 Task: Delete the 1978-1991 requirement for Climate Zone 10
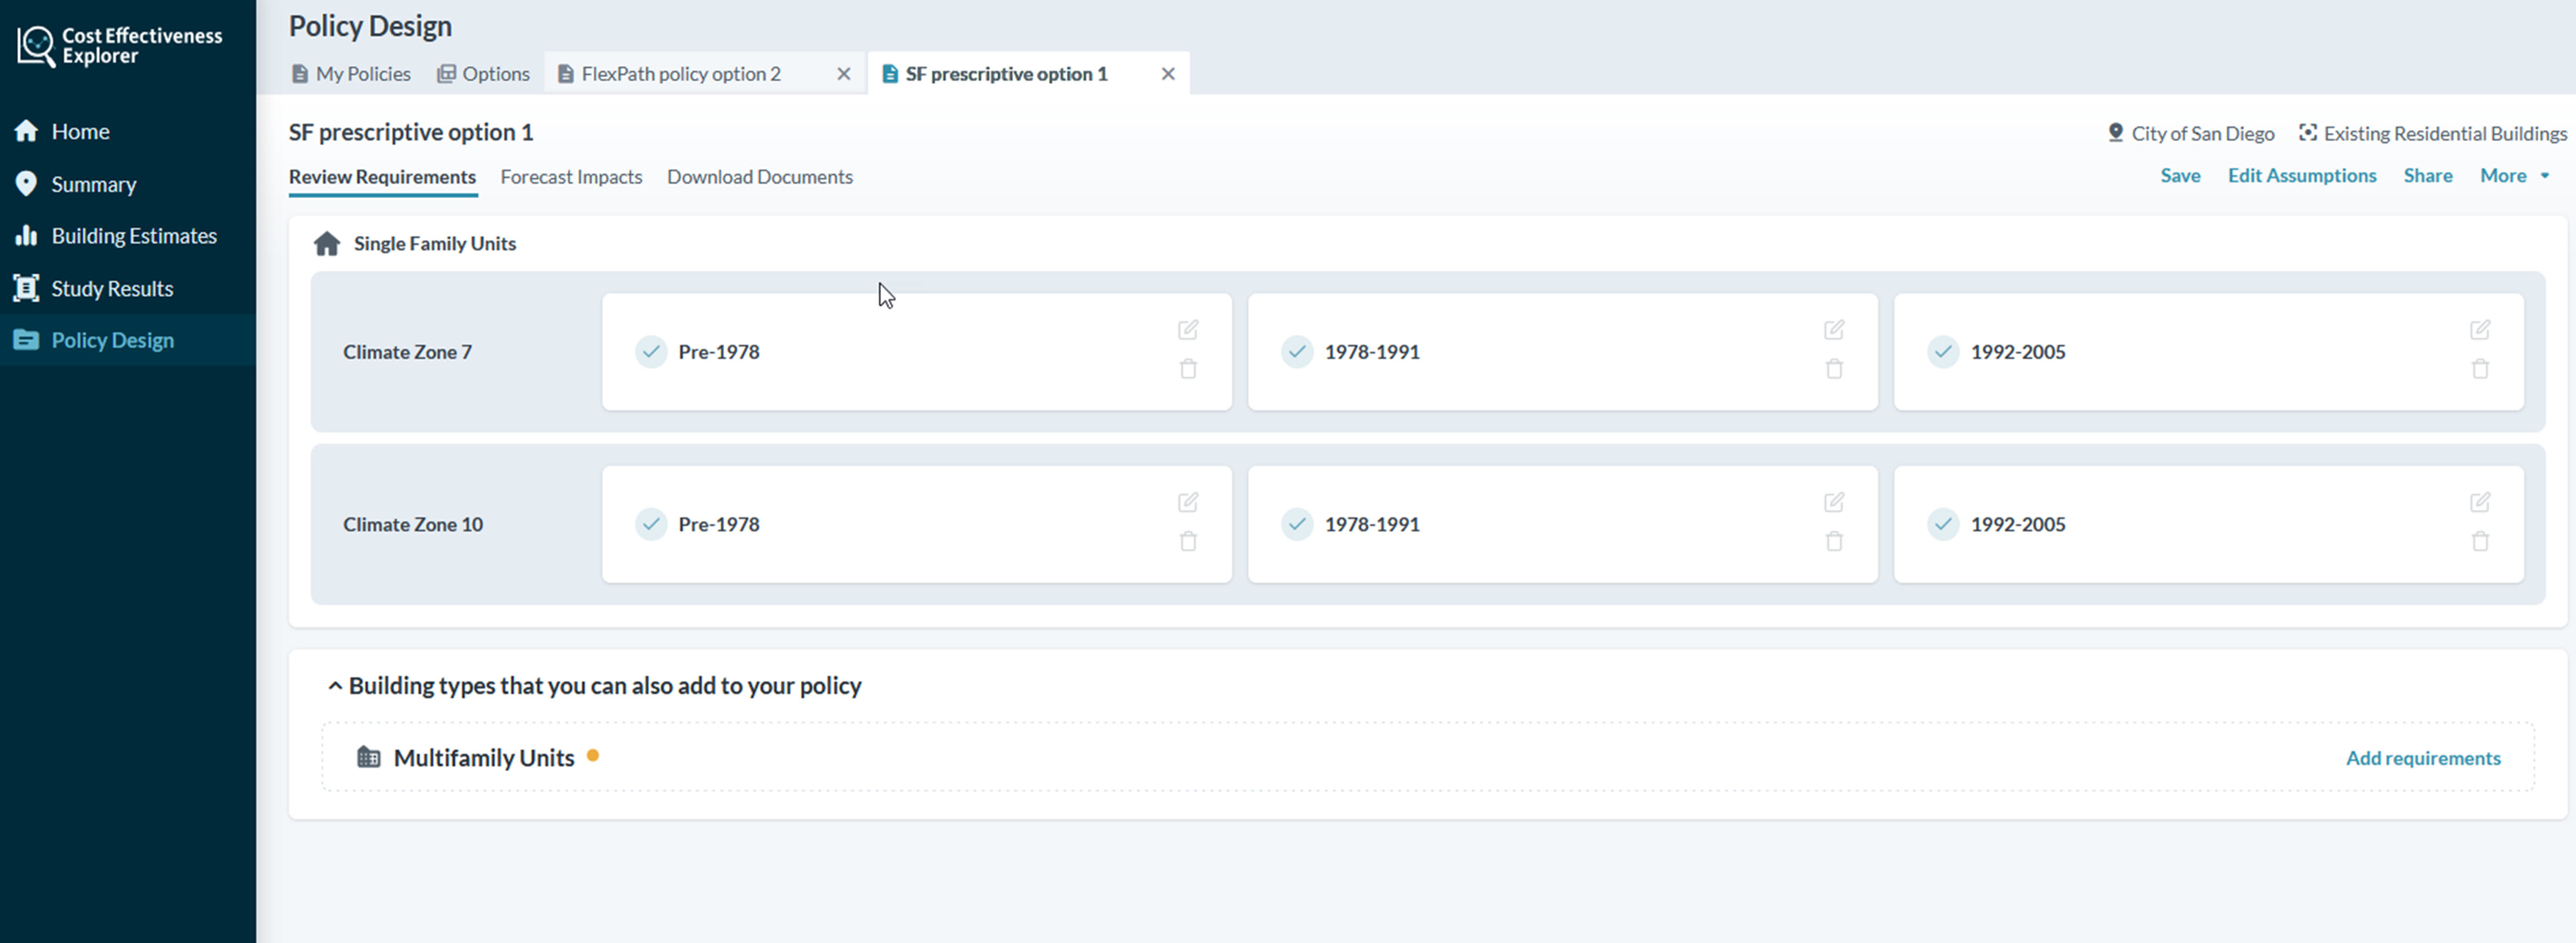(1834, 540)
